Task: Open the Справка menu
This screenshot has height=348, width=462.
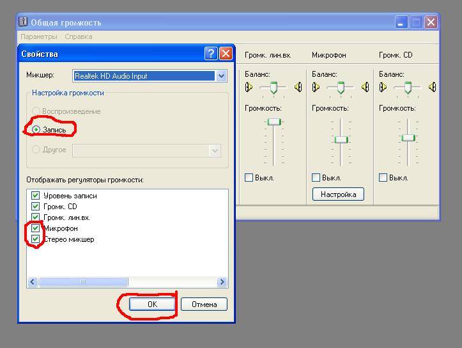Action: click(x=79, y=36)
